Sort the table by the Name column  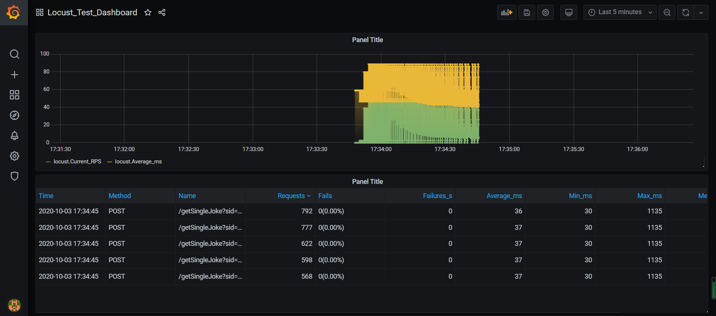tap(187, 196)
